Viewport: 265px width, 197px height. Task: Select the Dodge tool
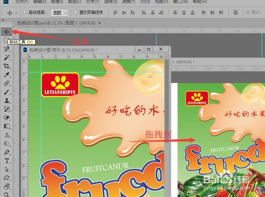tap(7, 143)
